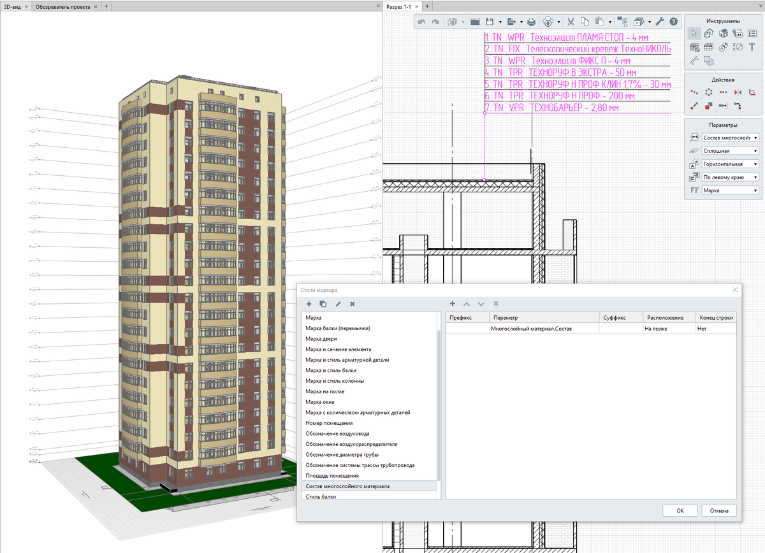This screenshot has width=765, height=553.
Task: Switch to the Обозреватель проекта tab
Action: [62, 6]
